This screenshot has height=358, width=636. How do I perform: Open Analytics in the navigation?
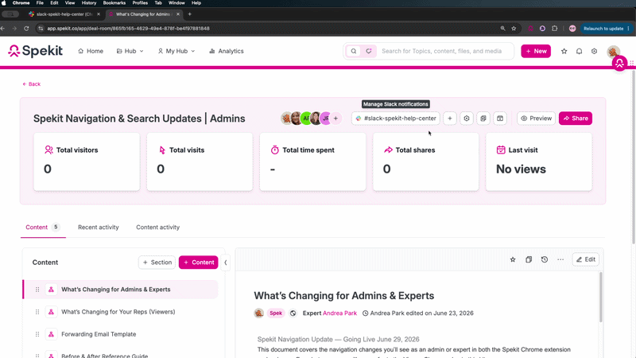coord(227,51)
